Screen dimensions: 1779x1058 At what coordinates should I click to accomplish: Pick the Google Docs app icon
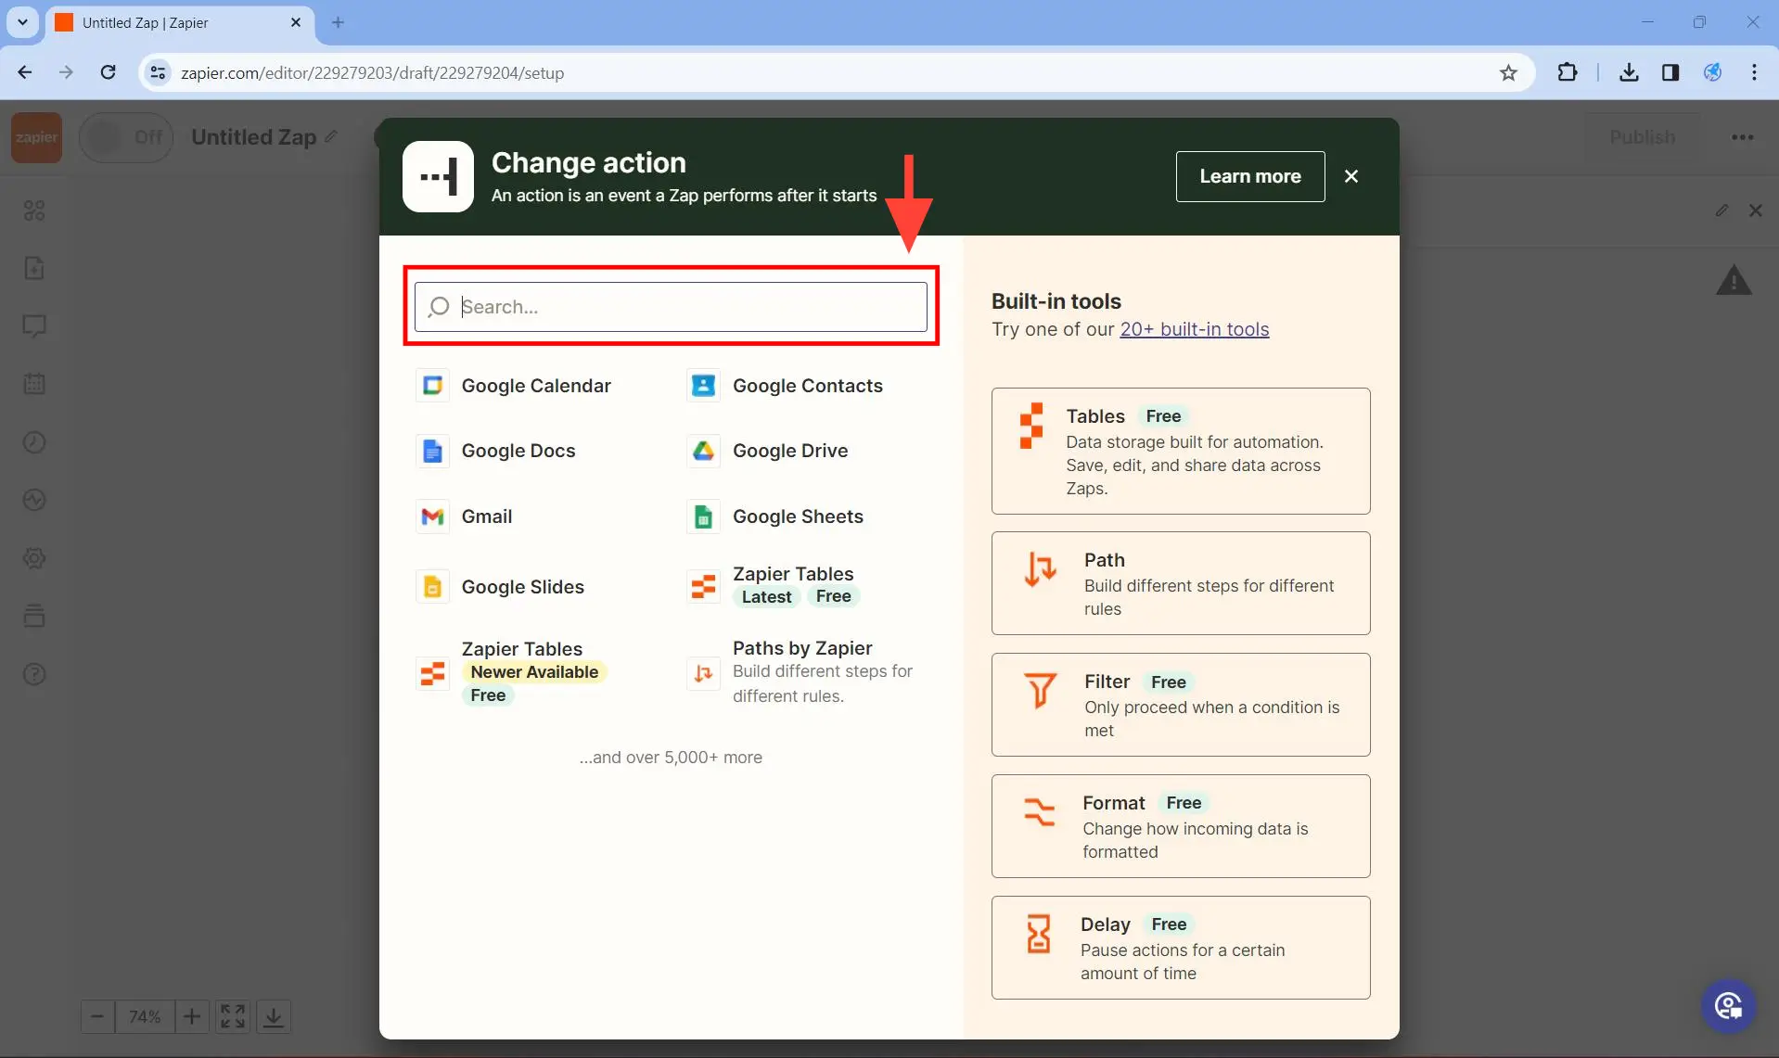(x=432, y=451)
